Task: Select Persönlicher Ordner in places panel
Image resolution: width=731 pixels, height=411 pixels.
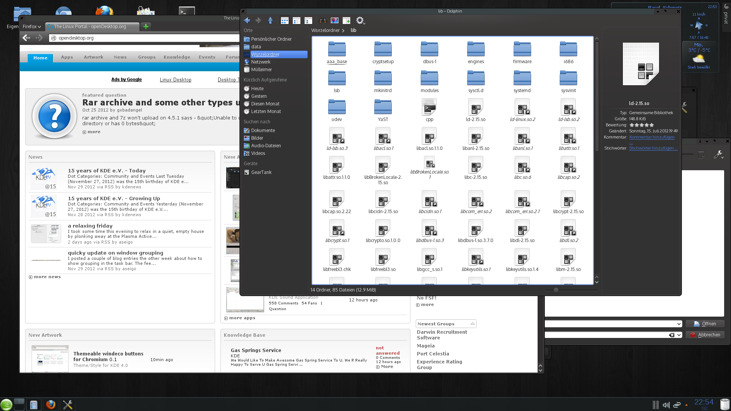Action: point(271,39)
